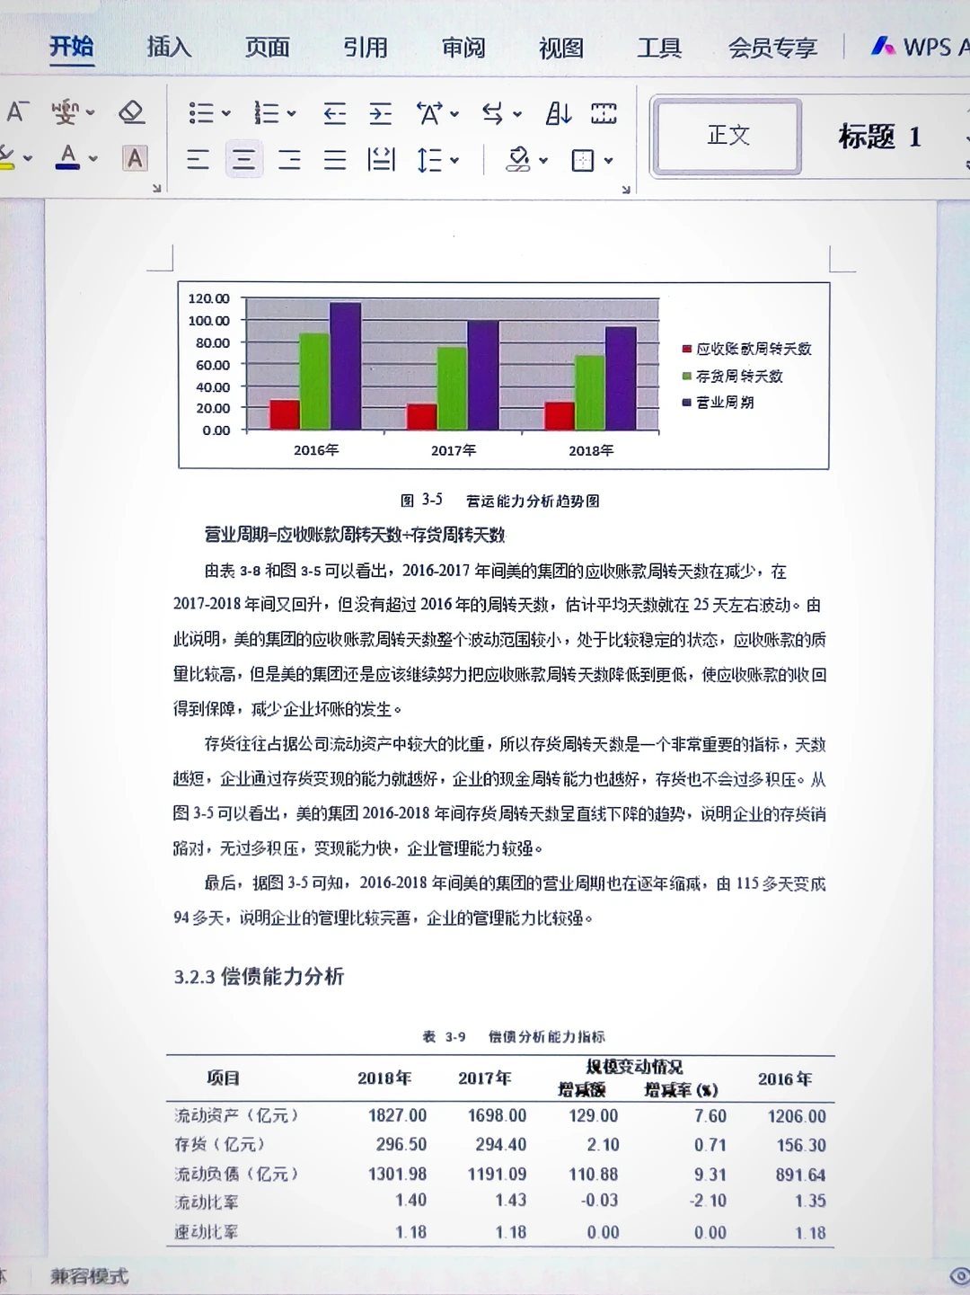
Task: Click the WPS AI logo icon
Action: click(x=884, y=45)
